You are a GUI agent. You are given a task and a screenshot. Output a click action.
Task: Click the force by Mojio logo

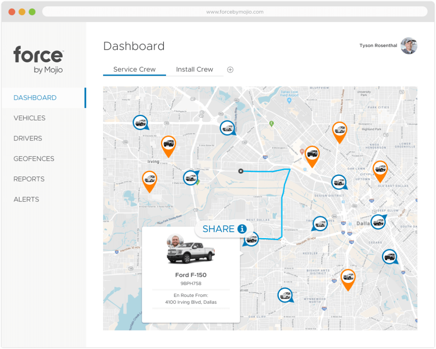(x=38, y=60)
